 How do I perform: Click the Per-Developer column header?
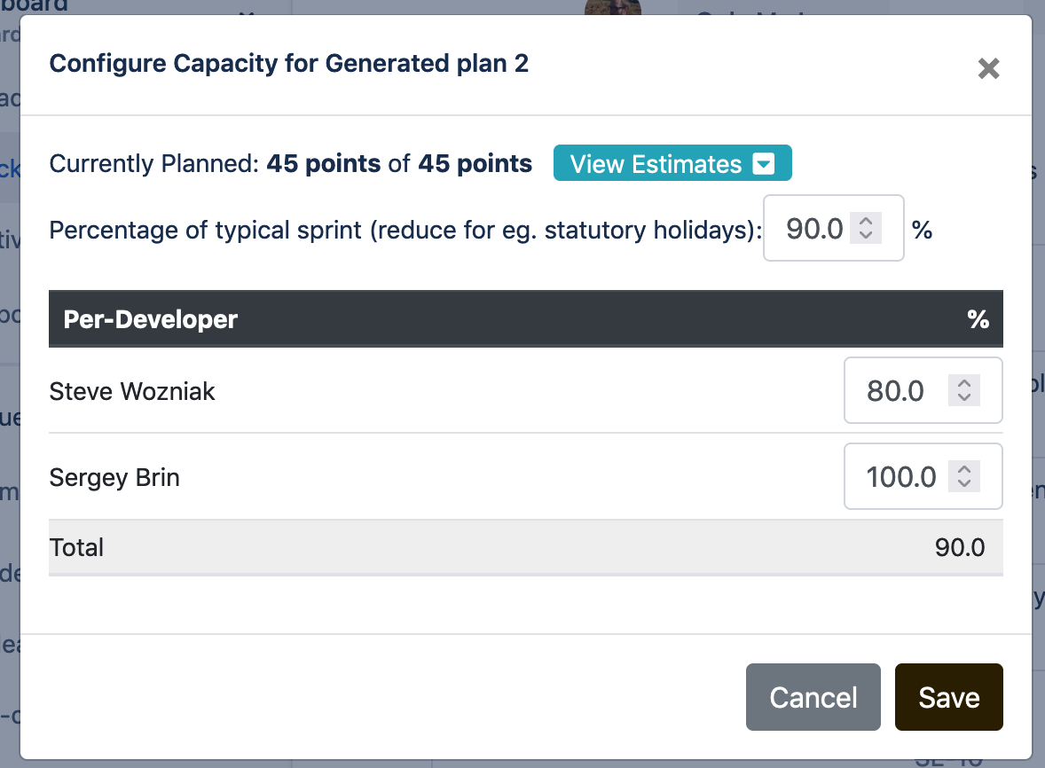pos(151,319)
